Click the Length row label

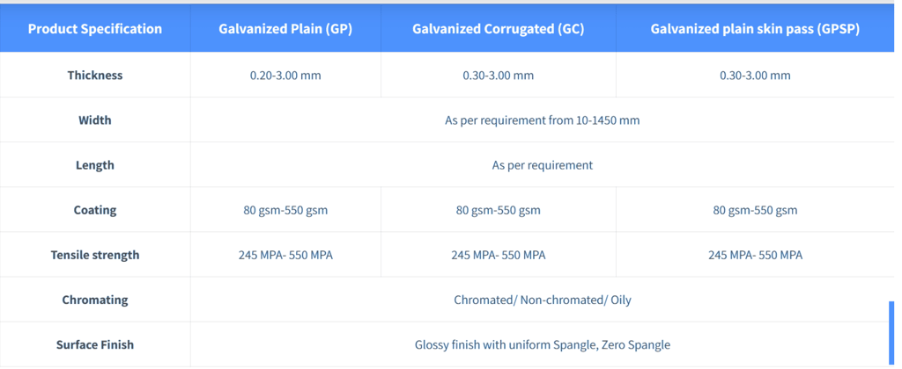pyautogui.click(x=95, y=165)
